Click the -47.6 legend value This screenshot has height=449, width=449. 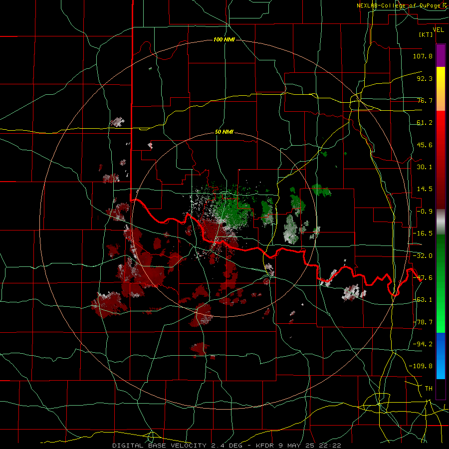(x=423, y=278)
